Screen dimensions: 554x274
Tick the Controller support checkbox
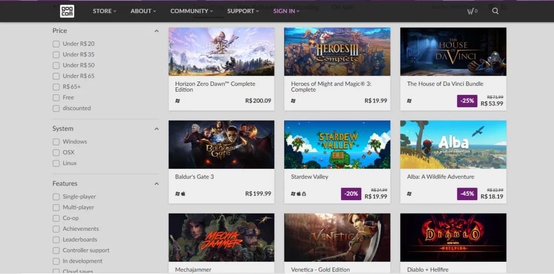[x=56, y=250]
